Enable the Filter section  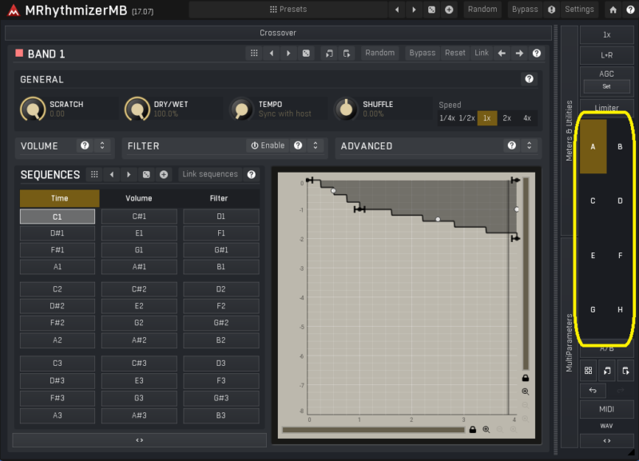click(268, 145)
